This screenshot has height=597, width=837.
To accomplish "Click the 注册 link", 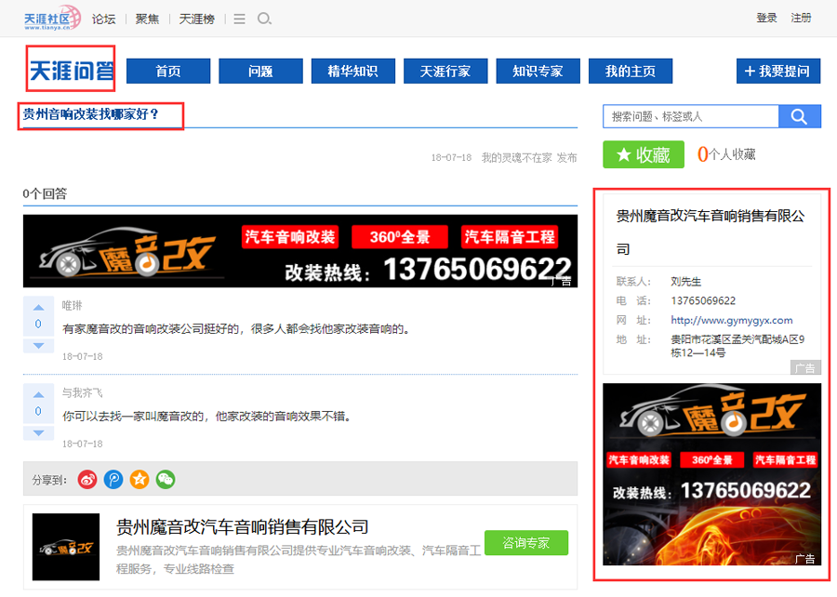I will (801, 19).
